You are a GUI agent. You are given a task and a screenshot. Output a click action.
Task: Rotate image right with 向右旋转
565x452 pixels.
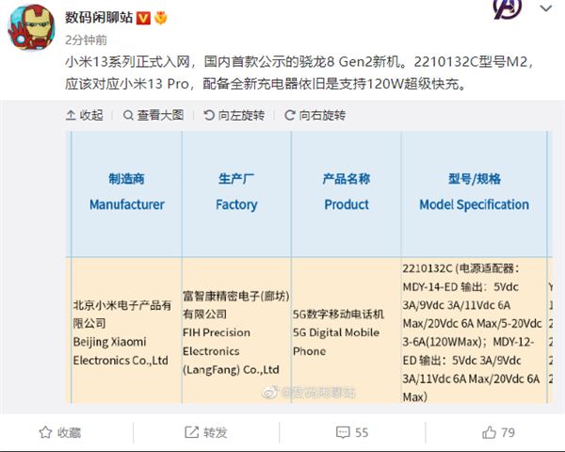click(315, 115)
